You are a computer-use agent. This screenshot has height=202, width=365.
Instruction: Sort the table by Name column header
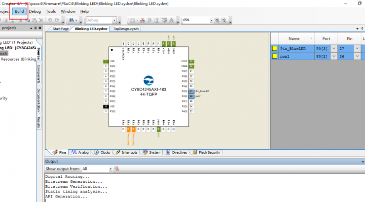pos(294,38)
